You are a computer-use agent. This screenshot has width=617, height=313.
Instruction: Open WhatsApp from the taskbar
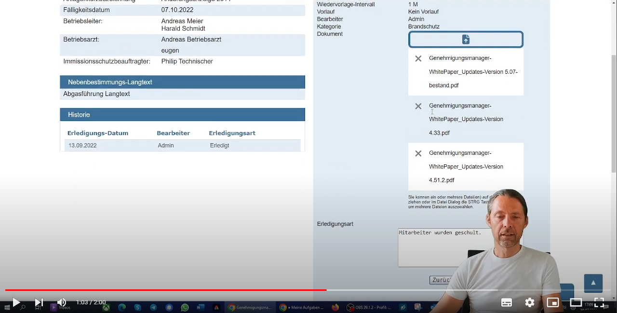185,307
